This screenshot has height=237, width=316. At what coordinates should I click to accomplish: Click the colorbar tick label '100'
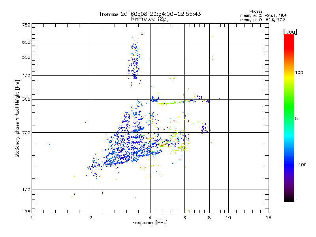pos(299,73)
